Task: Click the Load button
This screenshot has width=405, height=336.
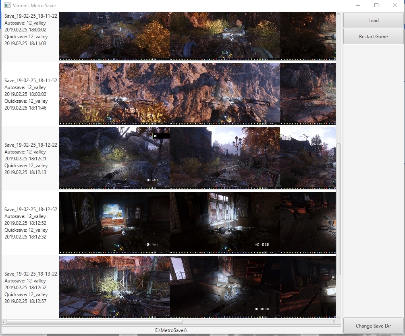Action: 373,21
